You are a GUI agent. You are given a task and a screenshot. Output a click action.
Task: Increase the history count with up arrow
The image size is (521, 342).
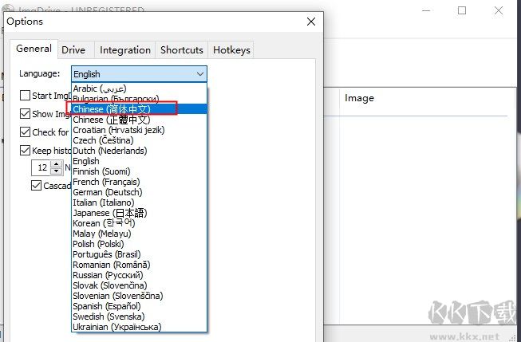(57, 164)
